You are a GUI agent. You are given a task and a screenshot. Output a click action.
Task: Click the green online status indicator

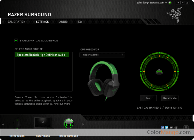point(170,3)
